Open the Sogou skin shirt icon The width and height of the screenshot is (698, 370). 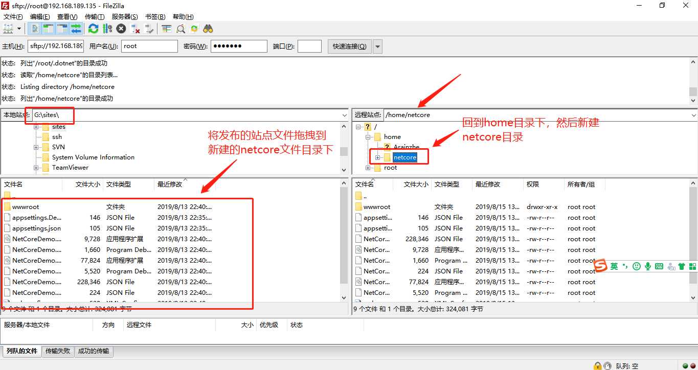point(682,266)
